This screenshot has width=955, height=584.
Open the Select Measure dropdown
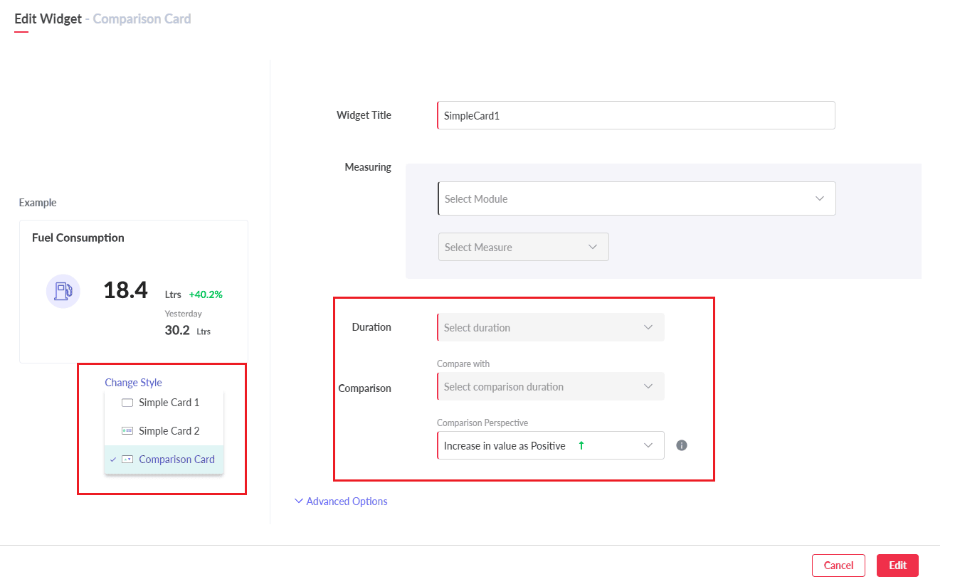click(x=523, y=248)
